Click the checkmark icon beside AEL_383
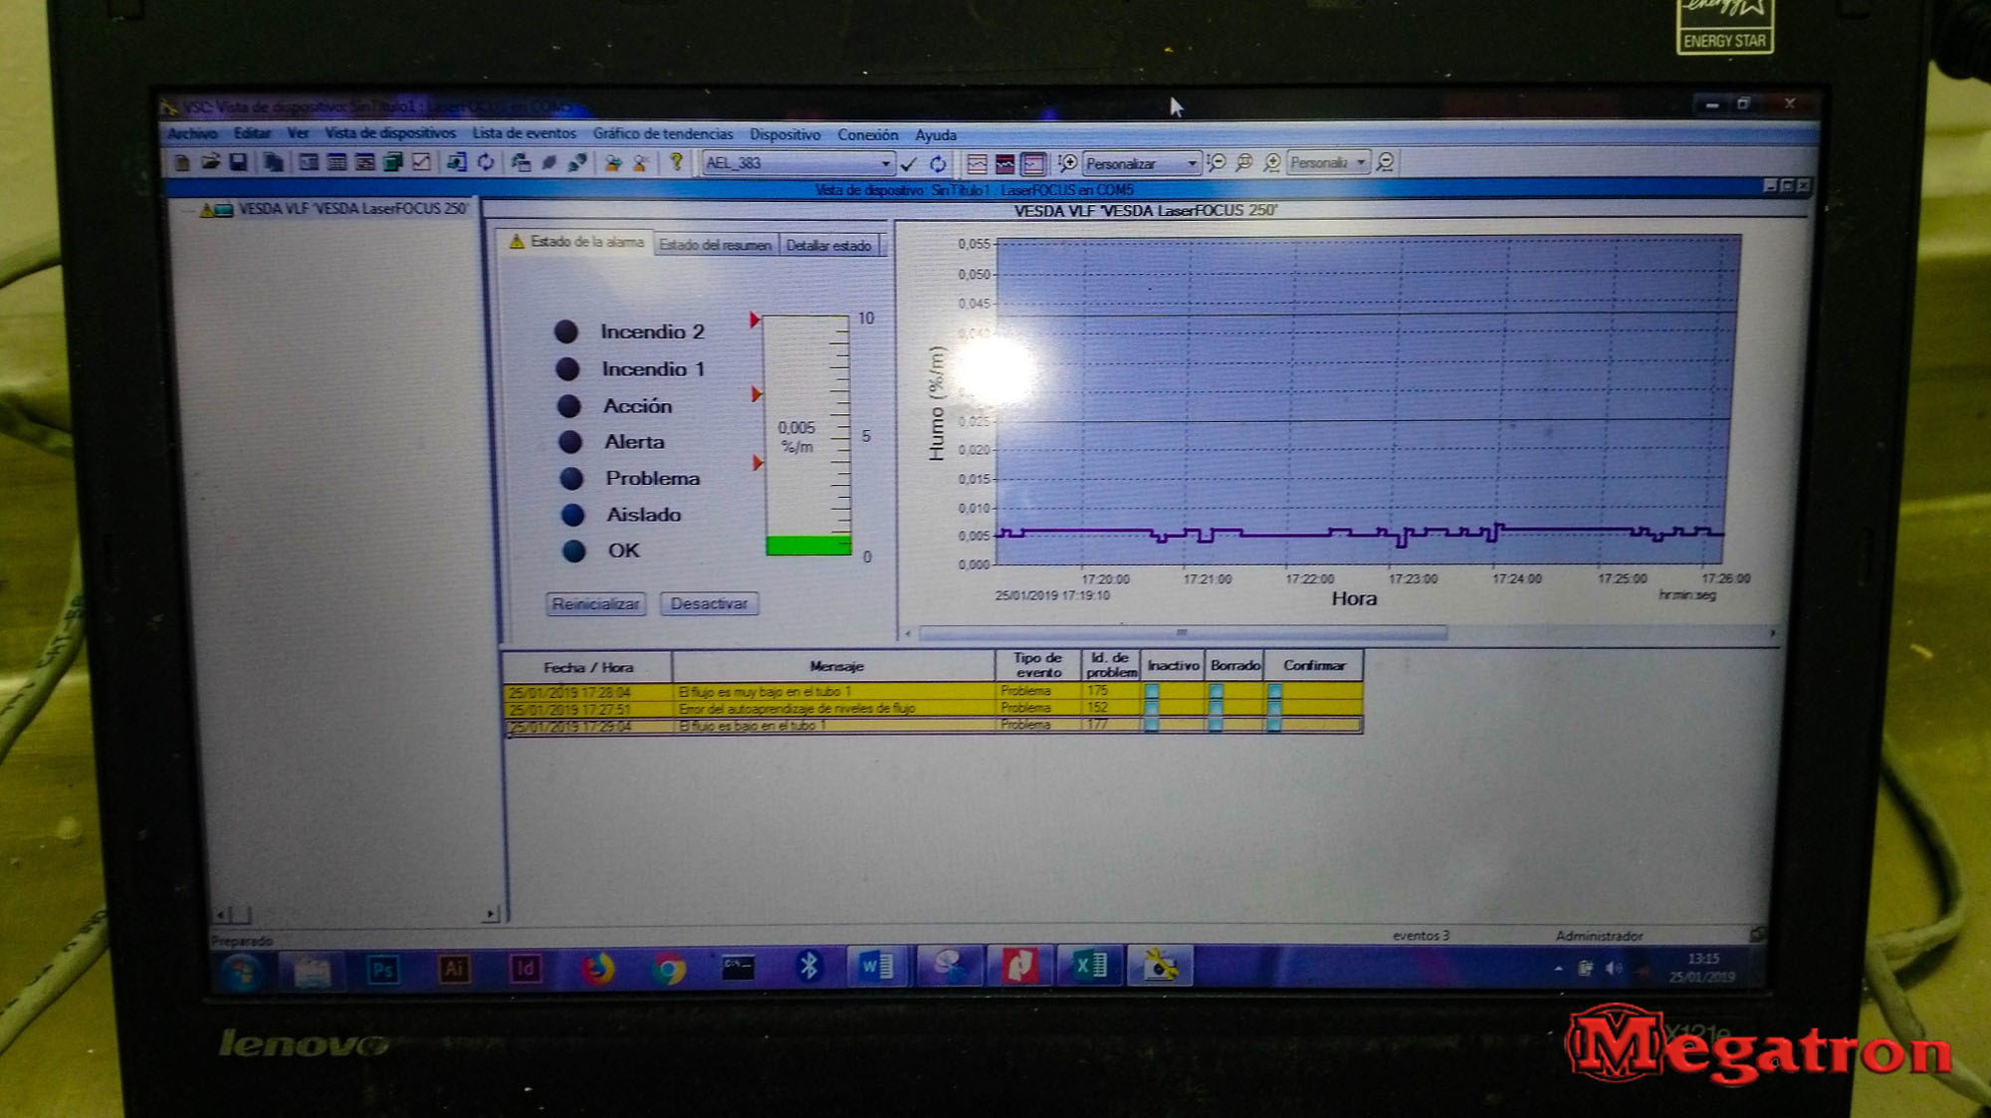 [908, 163]
